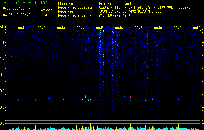This screenshot has height=130, width=204.
Task: Click the tallest yellow intensity spike near 0844
Action: coord(90,126)
